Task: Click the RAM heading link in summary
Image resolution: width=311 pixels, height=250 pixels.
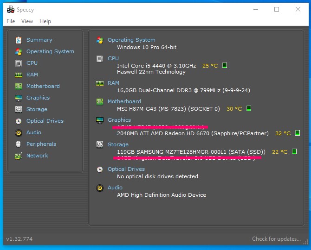Action: tap(113, 83)
